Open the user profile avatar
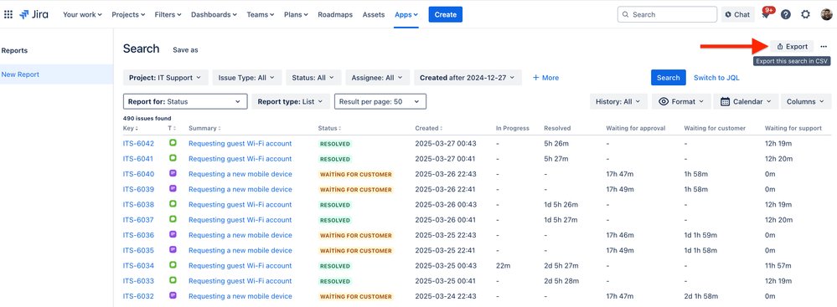The width and height of the screenshot is (837, 307). click(x=826, y=14)
